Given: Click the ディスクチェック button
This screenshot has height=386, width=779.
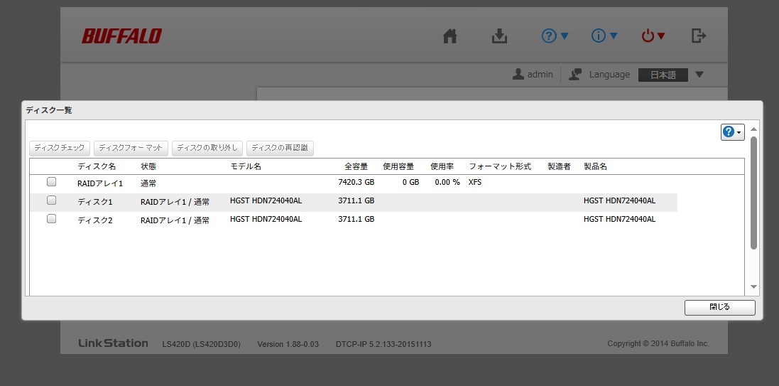Looking at the screenshot, I should [60, 149].
